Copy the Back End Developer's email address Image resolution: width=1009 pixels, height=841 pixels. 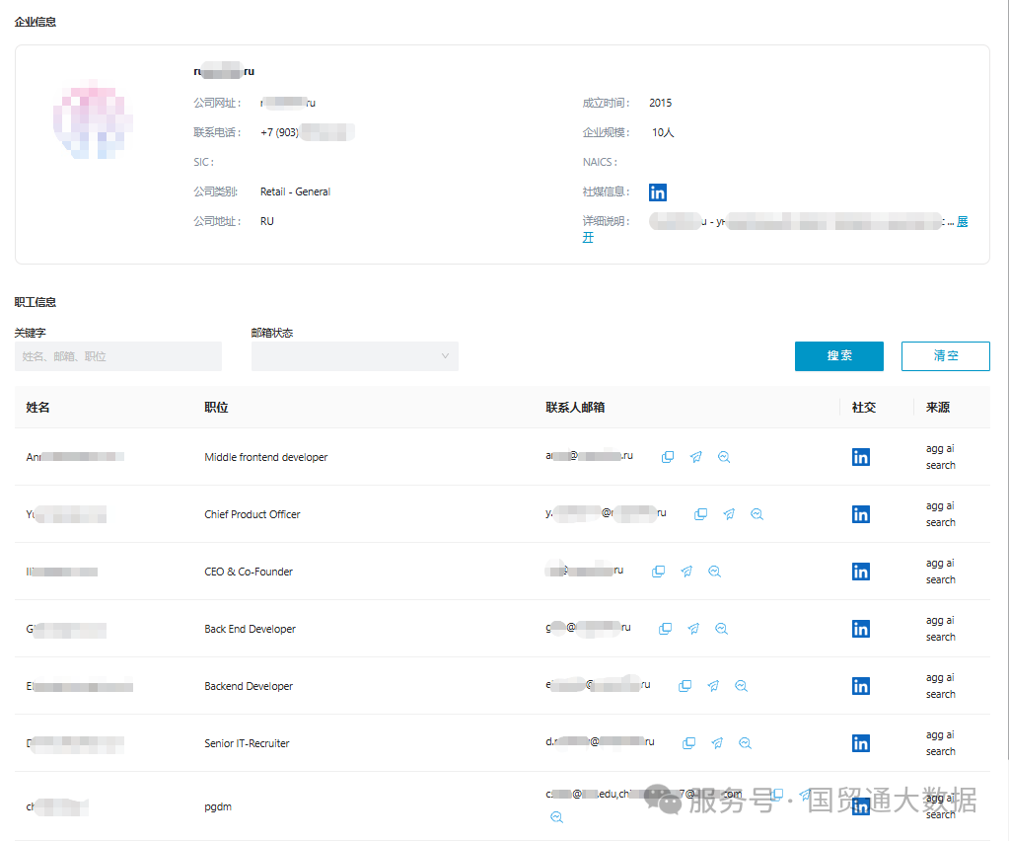(666, 629)
